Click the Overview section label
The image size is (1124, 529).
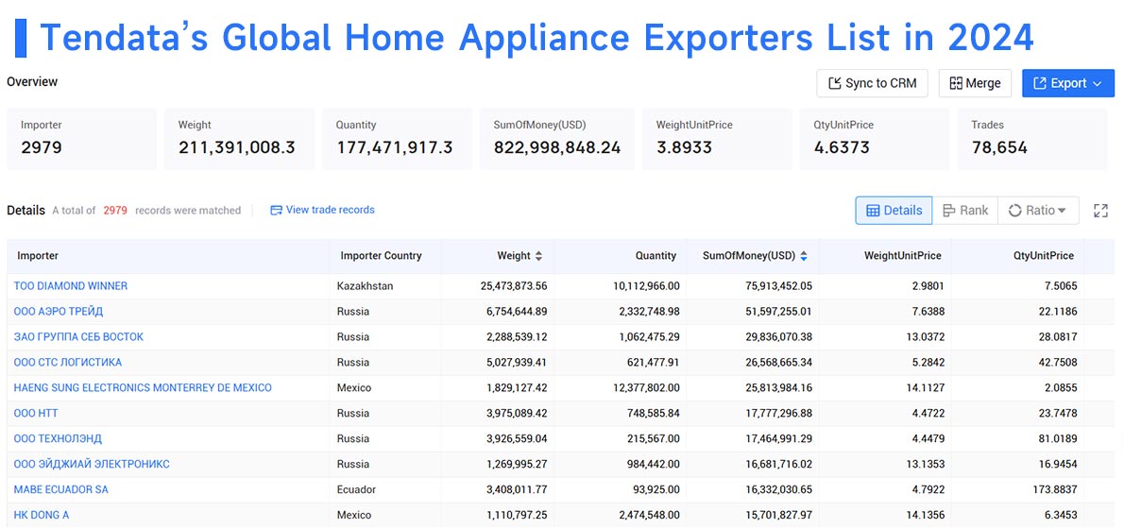pos(32,82)
